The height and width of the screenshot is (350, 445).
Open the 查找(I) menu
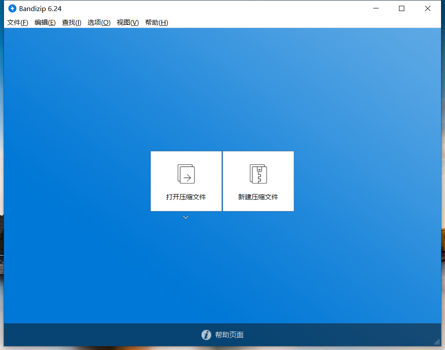pyautogui.click(x=72, y=23)
